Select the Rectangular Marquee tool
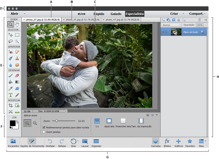Image resolution: width=219 pixels, height=159 pixels. coord(17,35)
